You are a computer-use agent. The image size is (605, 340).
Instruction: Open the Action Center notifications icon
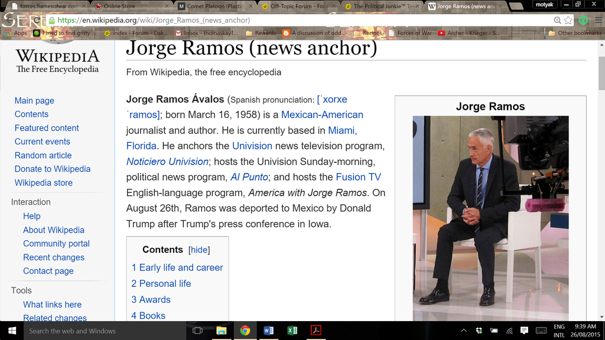pyautogui.click(x=524, y=331)
